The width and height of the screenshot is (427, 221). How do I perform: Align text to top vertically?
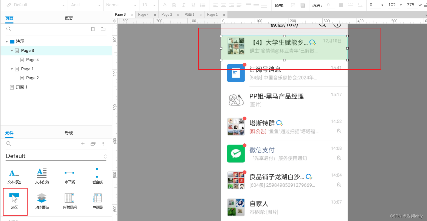(x=248, y=5)
